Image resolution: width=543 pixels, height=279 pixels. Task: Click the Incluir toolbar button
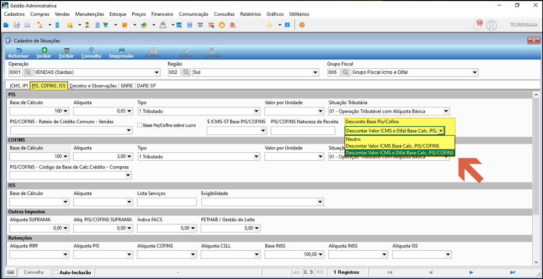(x=44, y=53)
